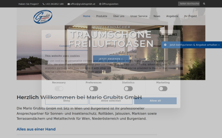
Task: Open the Über uns menu
Action: tap(119, 16)
